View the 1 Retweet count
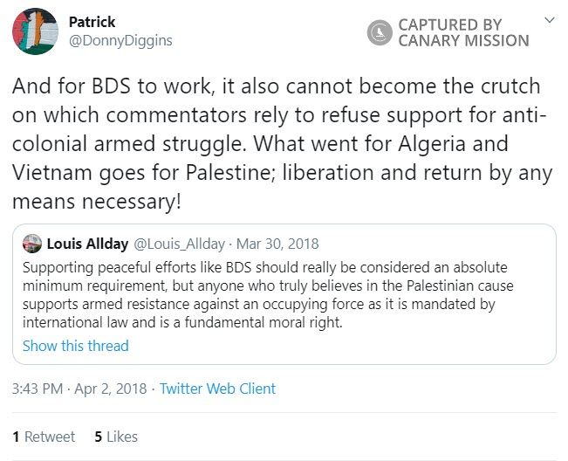This screenshot has height=461, width=568. (x=44, y=437)
